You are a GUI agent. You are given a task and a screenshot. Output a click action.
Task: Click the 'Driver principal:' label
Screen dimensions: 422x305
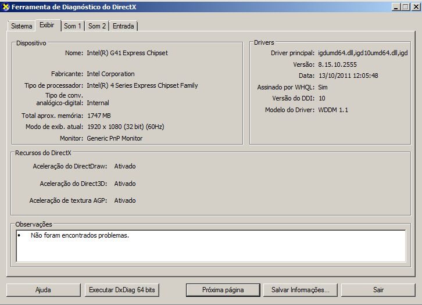click(x=292, y=53)
